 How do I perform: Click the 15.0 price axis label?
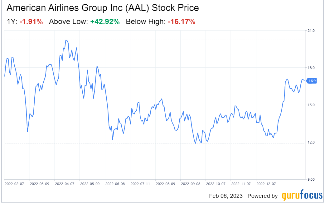[311, 105]
